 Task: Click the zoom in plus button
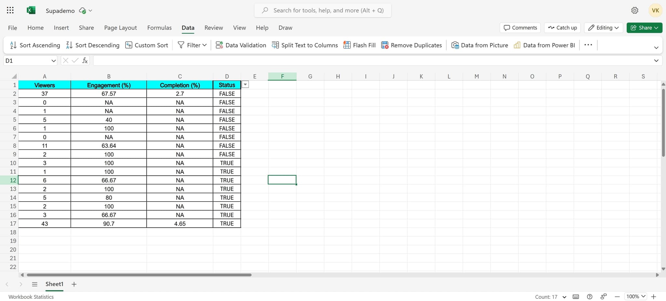point(654,296)
